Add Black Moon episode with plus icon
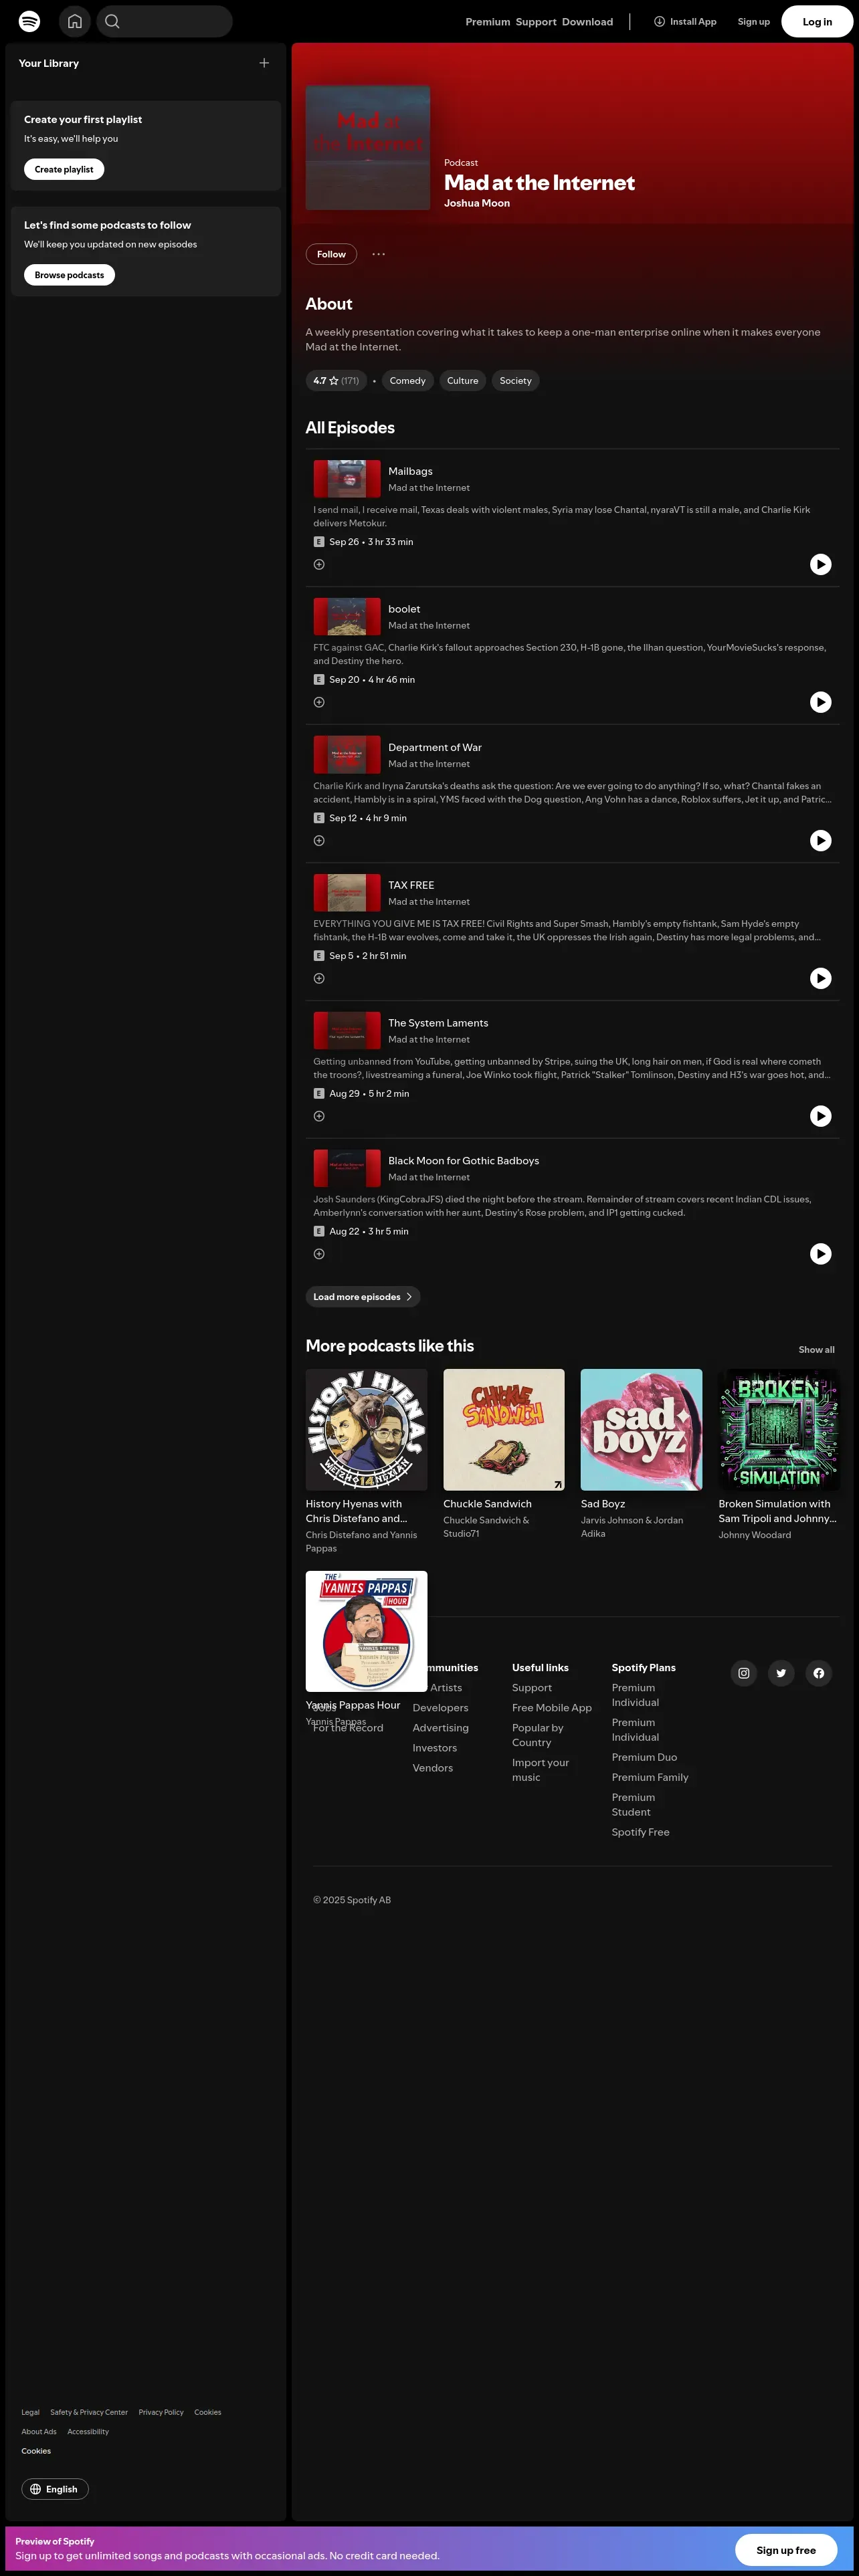This screenshot has width=859, height=2576. (319, 1254)
